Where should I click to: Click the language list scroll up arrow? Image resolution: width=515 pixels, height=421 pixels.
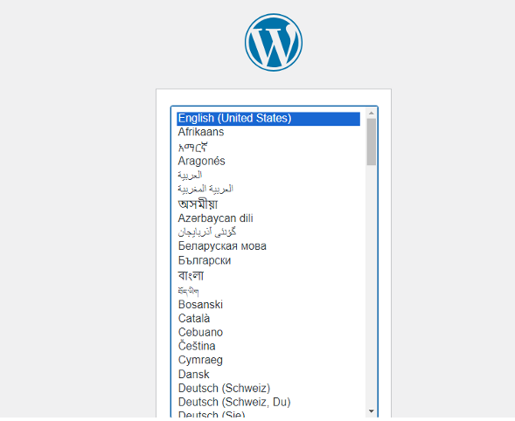tap(371, 114)
